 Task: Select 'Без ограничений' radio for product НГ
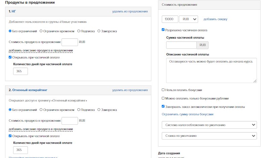tap(10, 31)
